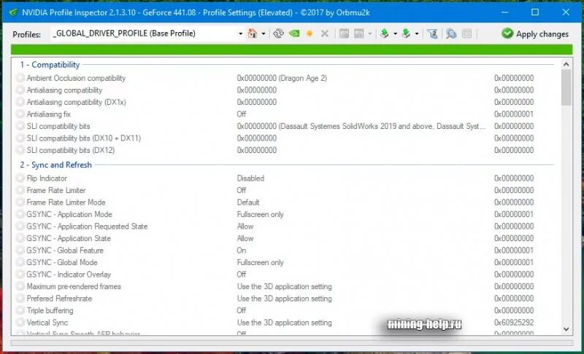Click the Dragon Age 2 ambient occlusion value
584x354 pixels.
click(282, 78)
